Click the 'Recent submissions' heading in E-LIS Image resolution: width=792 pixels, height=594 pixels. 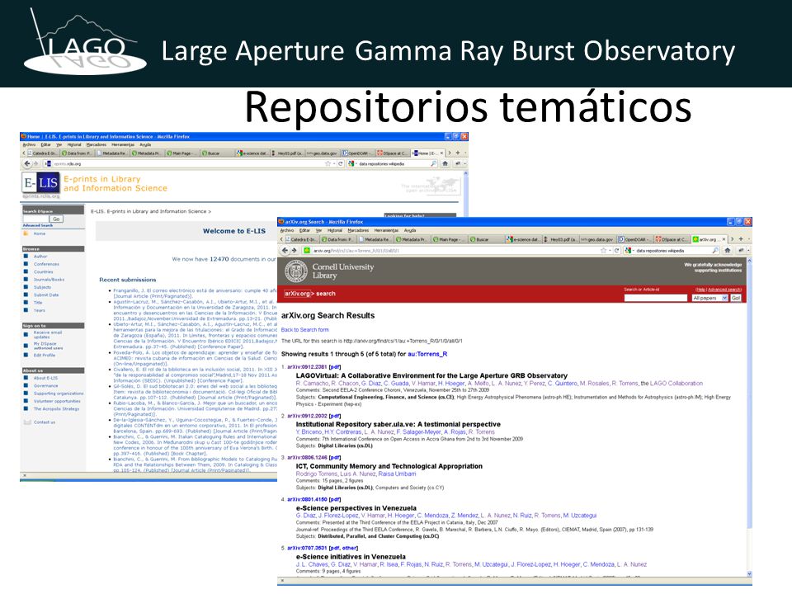tap(128, 280)
